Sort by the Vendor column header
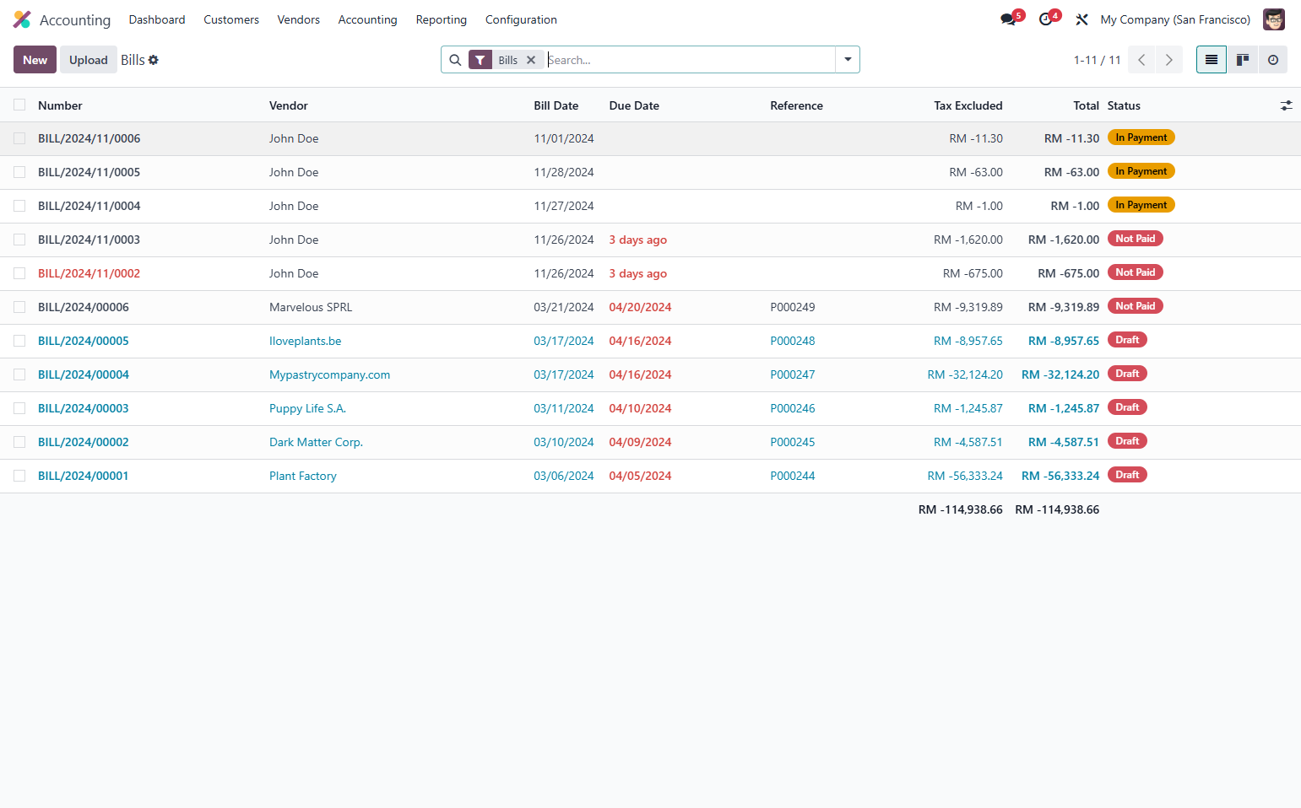1301x808 pixels. pos(289,105)
